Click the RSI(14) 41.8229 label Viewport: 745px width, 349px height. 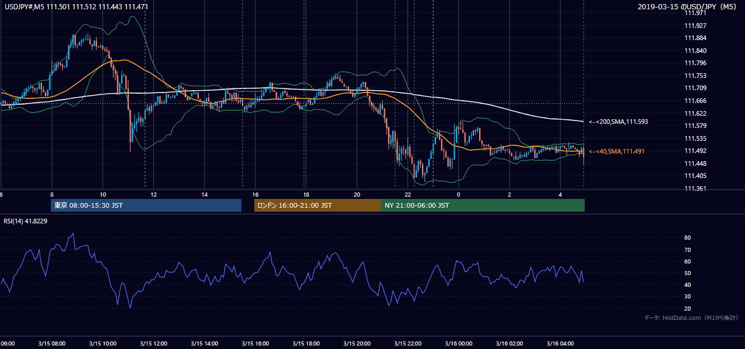pos(26,220)
